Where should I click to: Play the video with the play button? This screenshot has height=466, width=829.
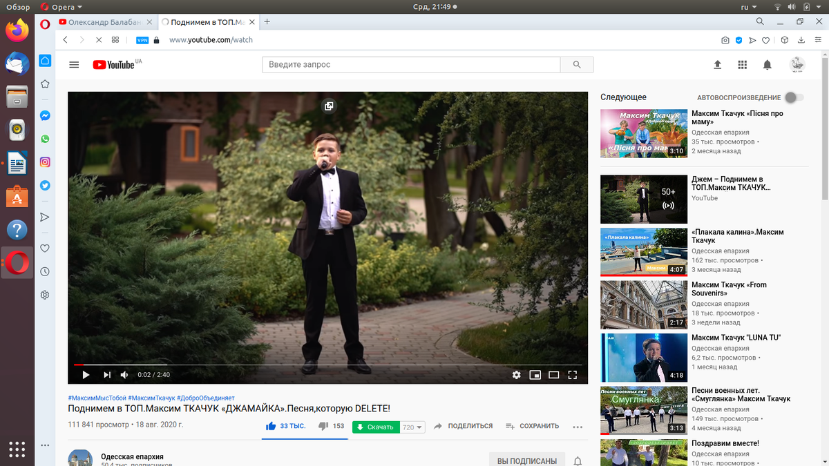(86, 375)
